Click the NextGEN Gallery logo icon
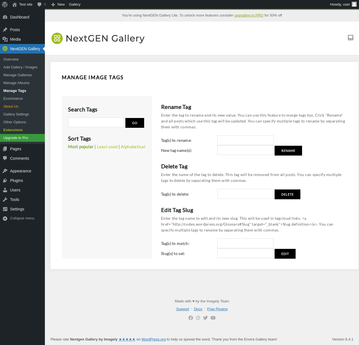 [57, 38]
